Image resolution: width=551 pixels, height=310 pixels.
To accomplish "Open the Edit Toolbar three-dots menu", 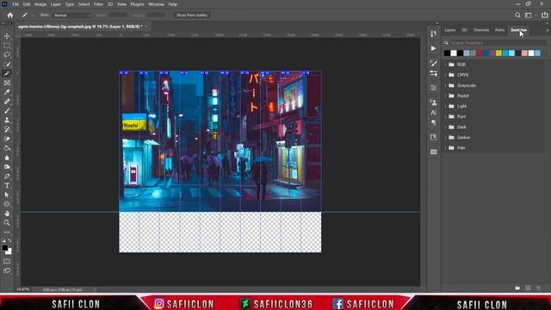I will pos(7,232).
